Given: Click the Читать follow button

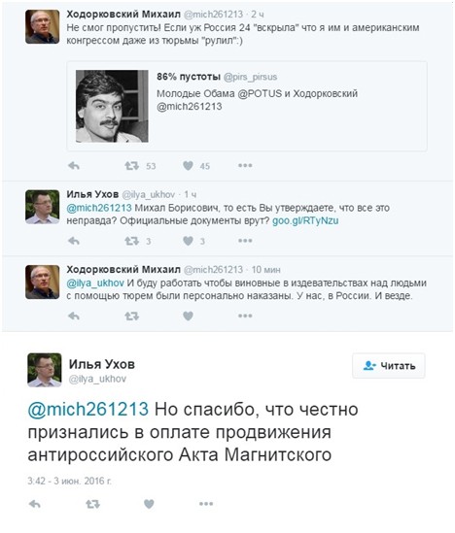Looking at the screenshot, I should tap(389, 366).
